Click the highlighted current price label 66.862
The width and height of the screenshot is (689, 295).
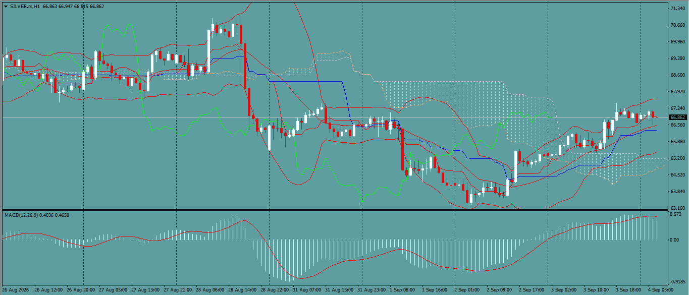(x=678, y=117)
